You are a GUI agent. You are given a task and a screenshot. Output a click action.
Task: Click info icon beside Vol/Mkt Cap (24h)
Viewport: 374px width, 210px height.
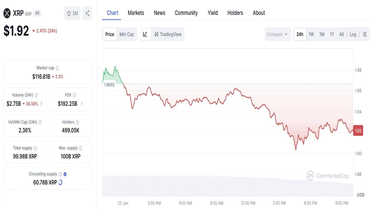point(40,122)
